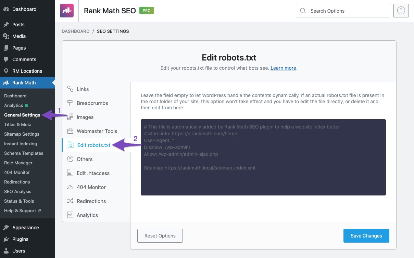The image size is (414, 258).
Task: Follow the Learn more link
Action: coord(283,68)
